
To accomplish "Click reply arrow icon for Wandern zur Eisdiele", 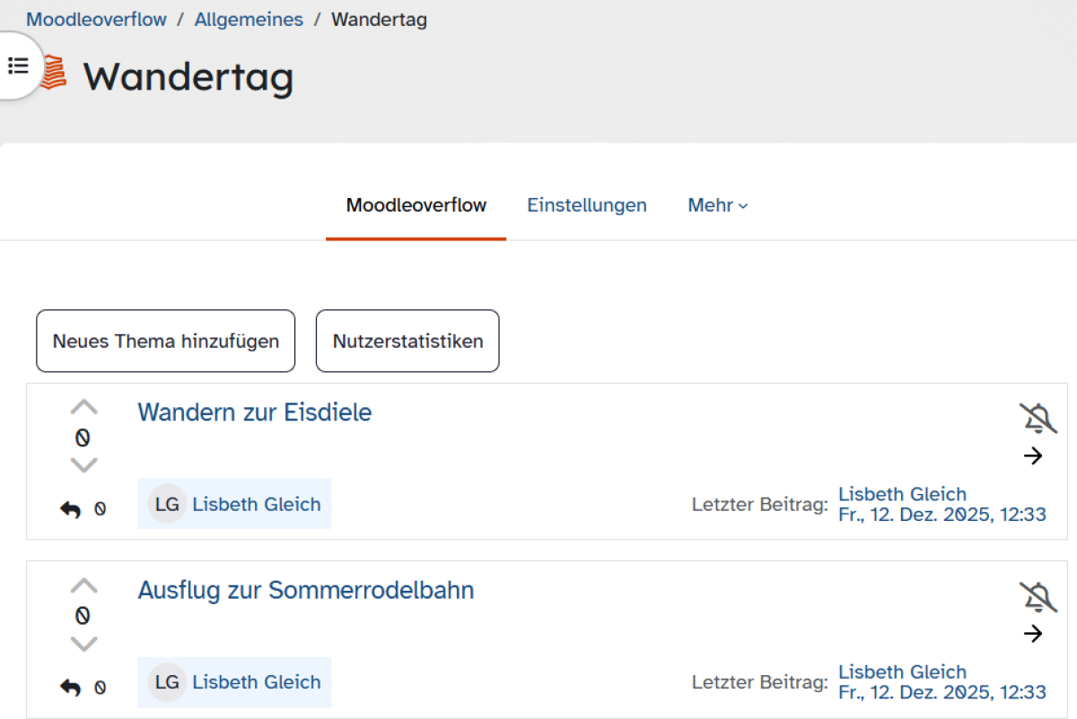I will tap(70, 509).
